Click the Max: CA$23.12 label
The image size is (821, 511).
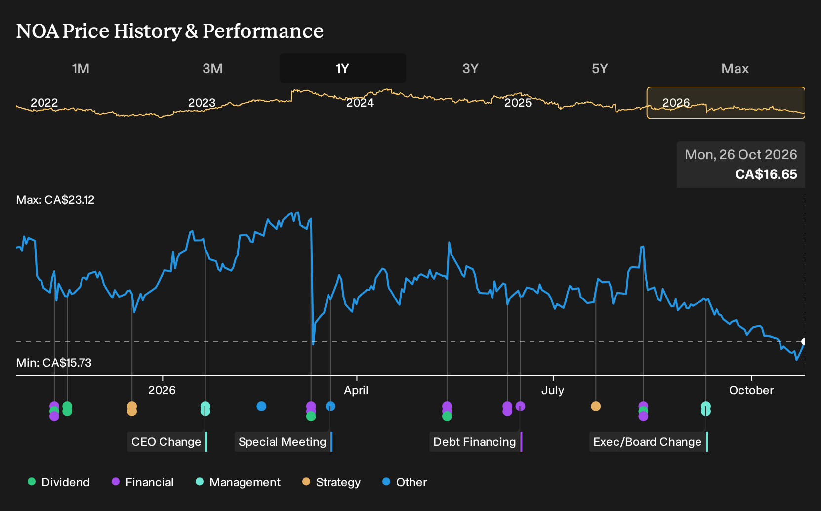click(x=55, y=200)
